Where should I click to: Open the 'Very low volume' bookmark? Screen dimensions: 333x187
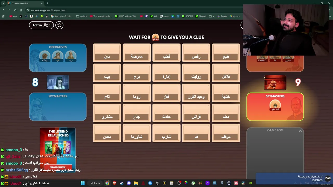pyautogui.click(x=101, y=16)
